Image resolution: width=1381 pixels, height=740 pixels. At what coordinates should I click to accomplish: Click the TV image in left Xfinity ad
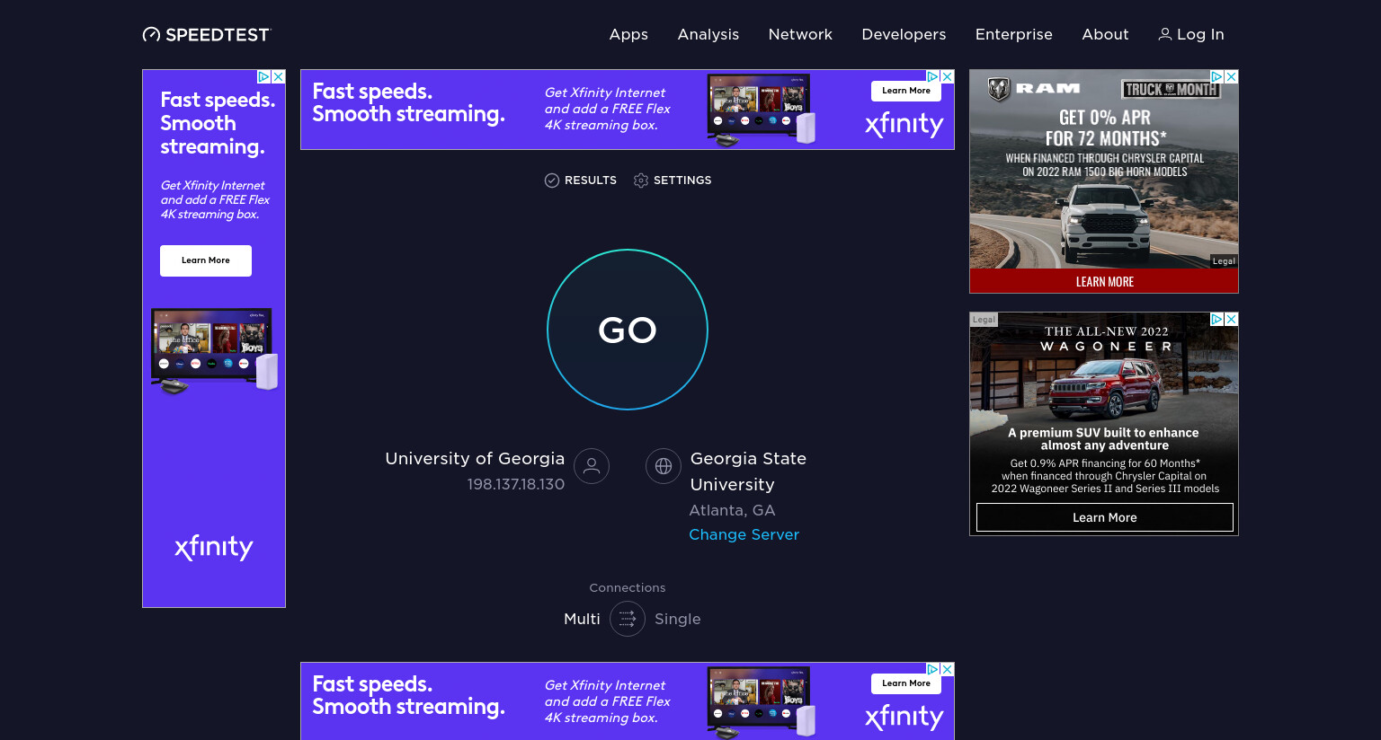[214, 350]
